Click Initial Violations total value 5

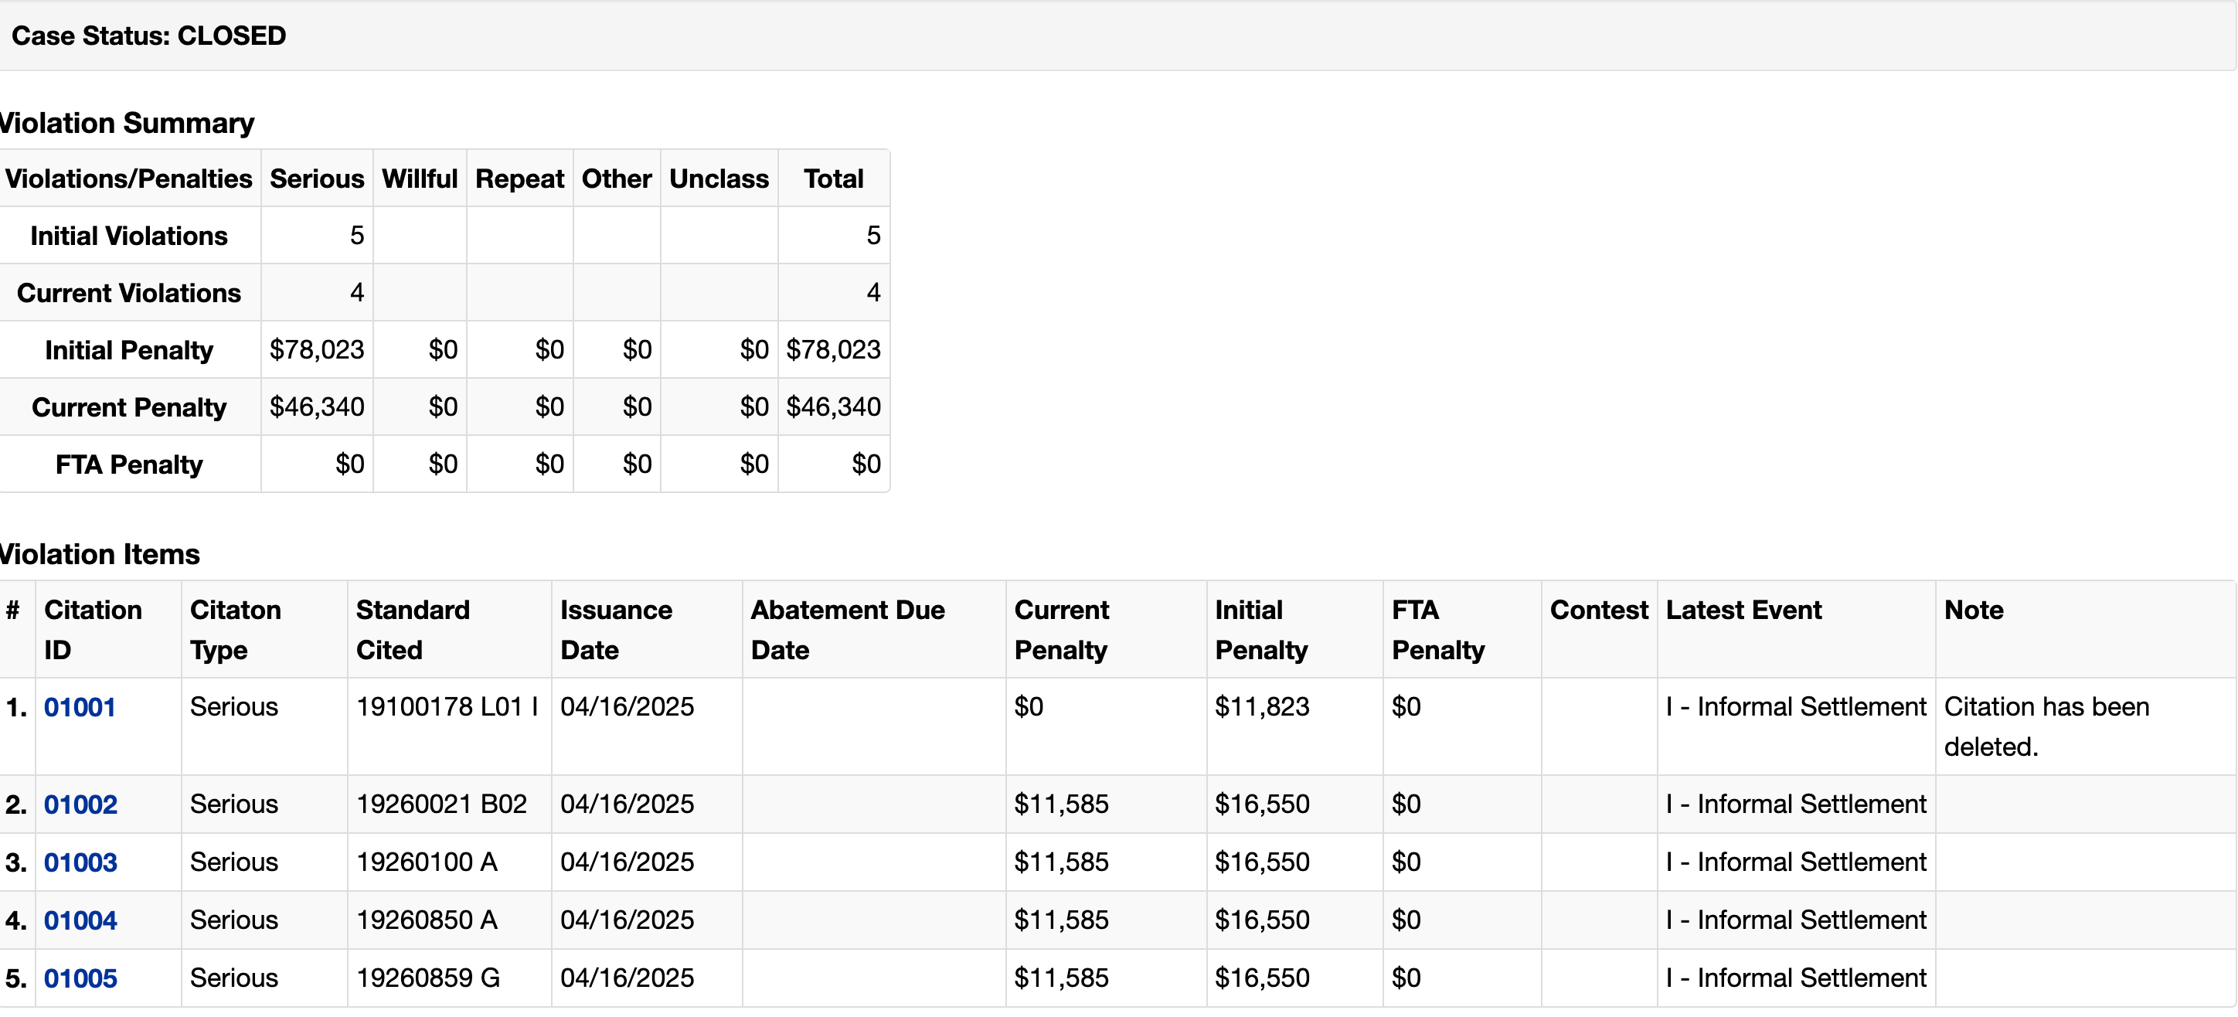(x=874, y=236)
